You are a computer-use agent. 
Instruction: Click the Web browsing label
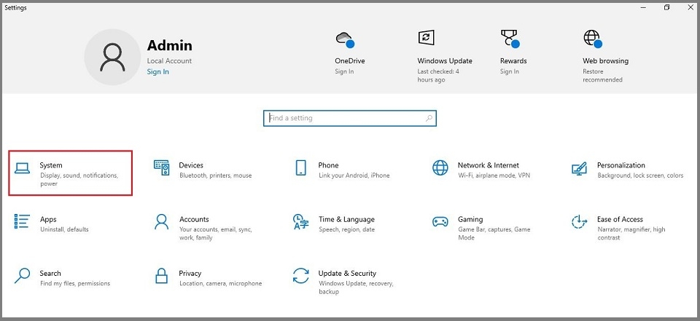(x=605, y=61)
